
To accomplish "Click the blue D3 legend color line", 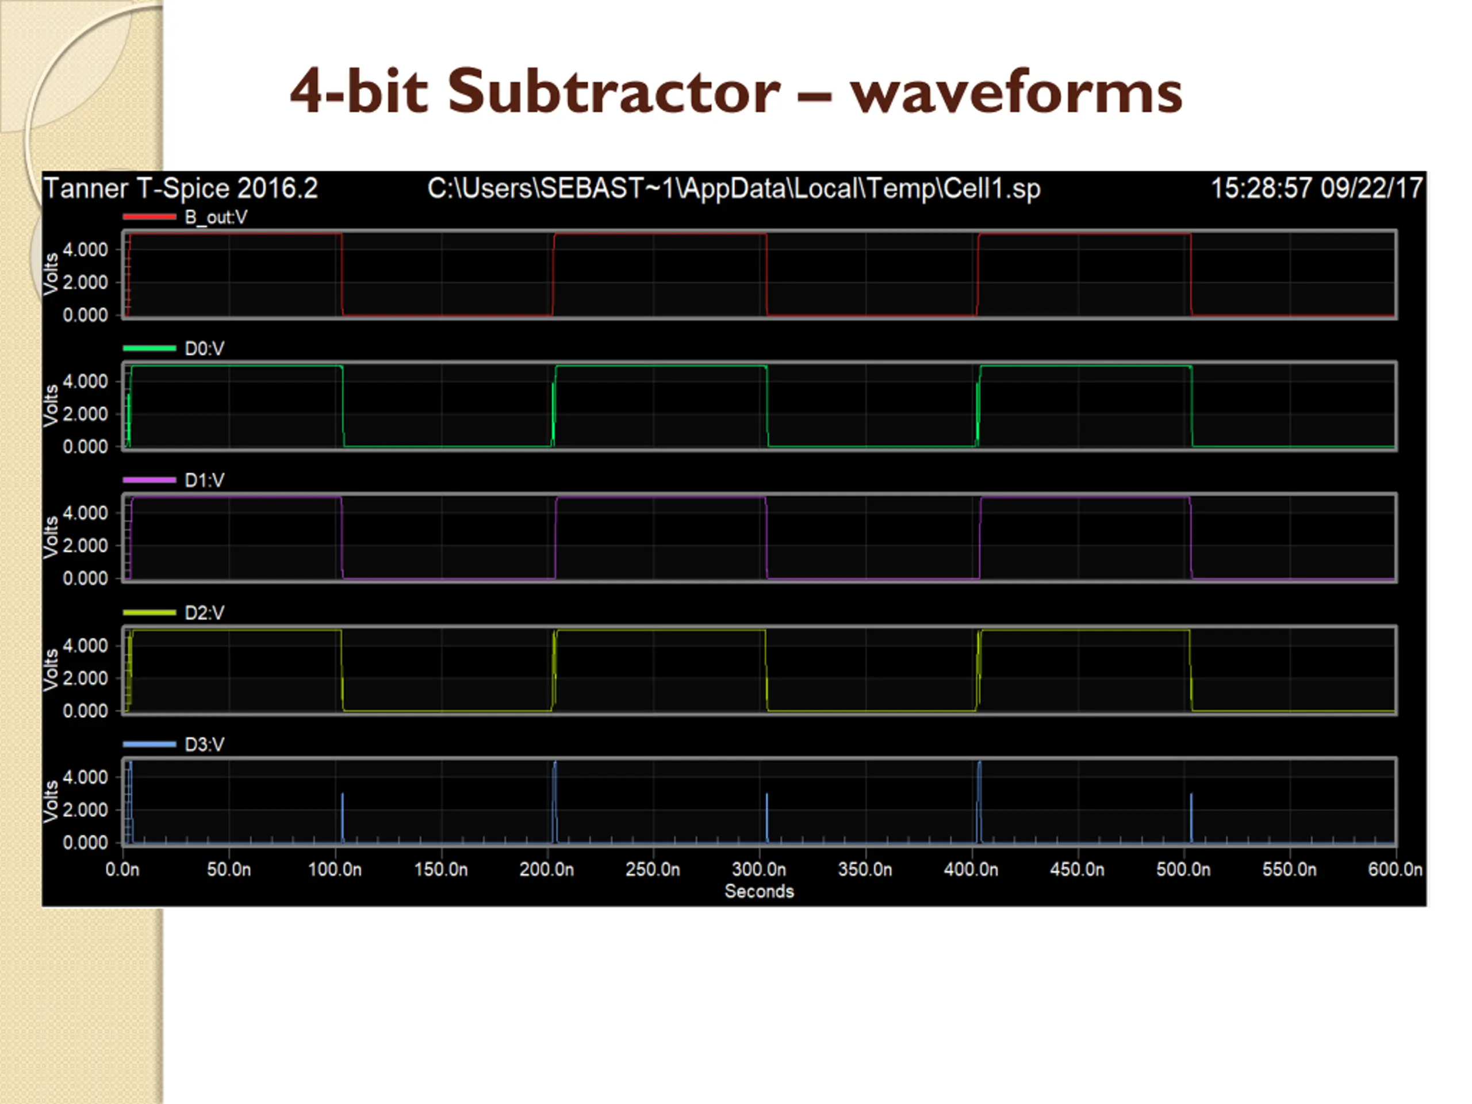I will coord(149,744).
